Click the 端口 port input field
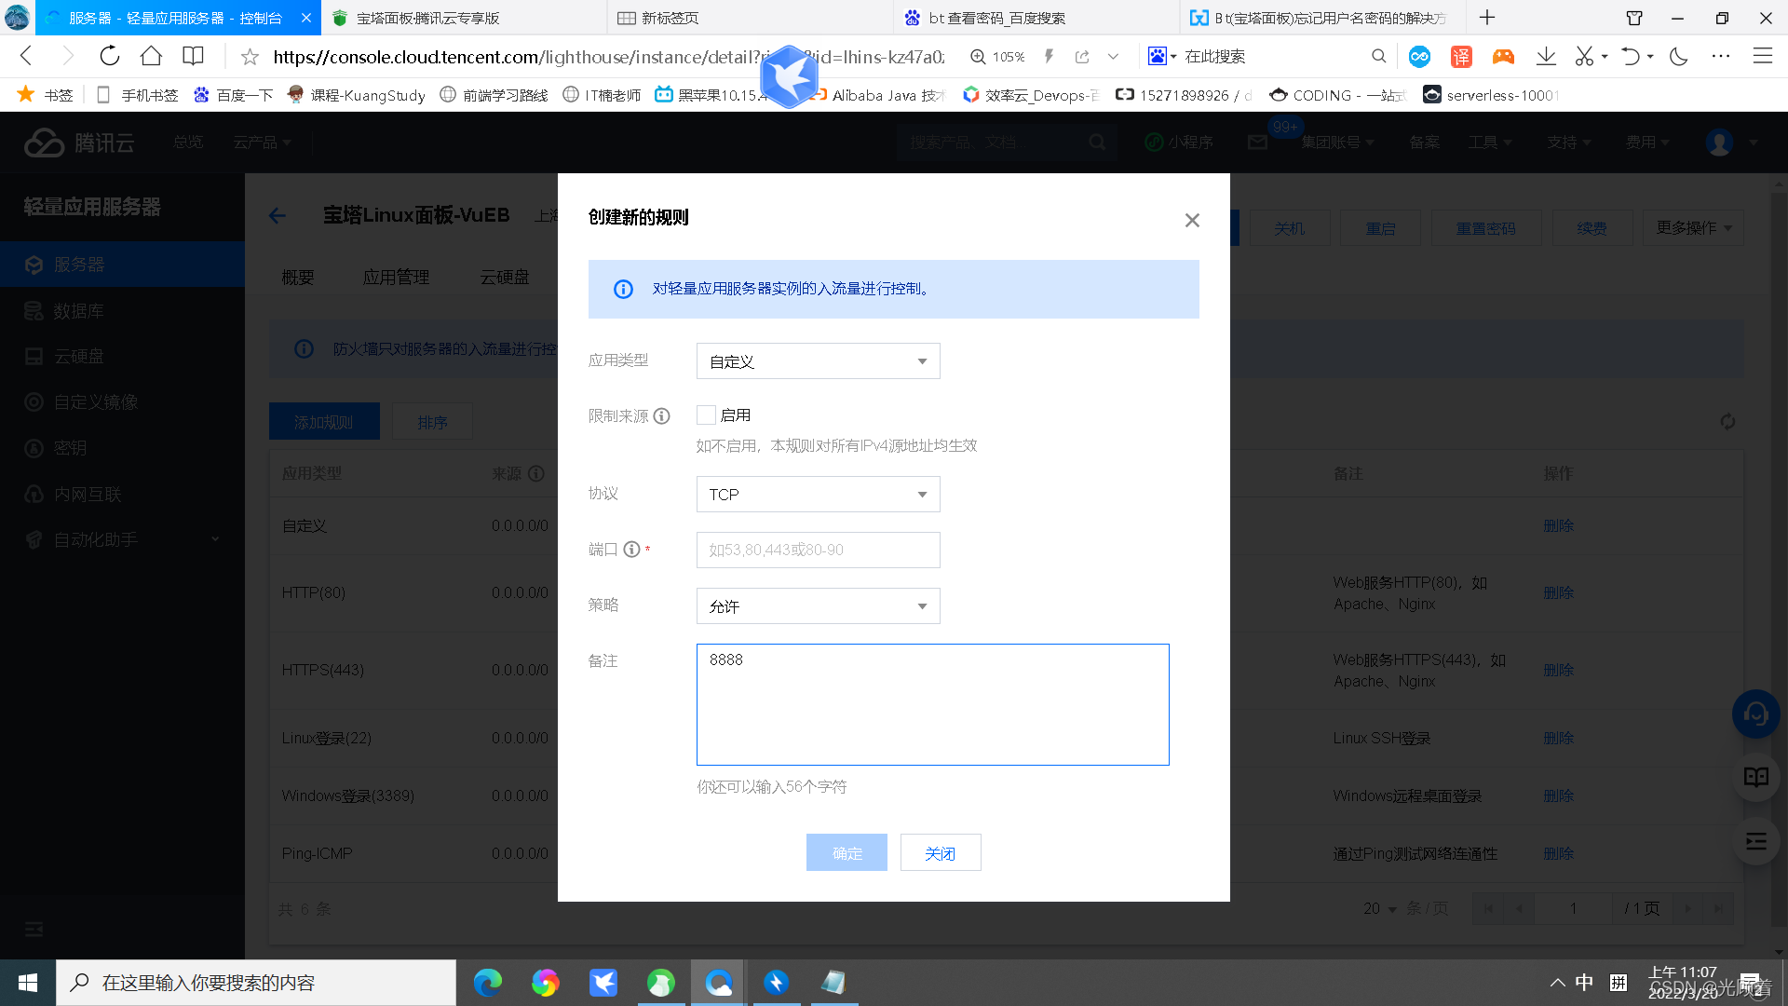 click(818, 551)
